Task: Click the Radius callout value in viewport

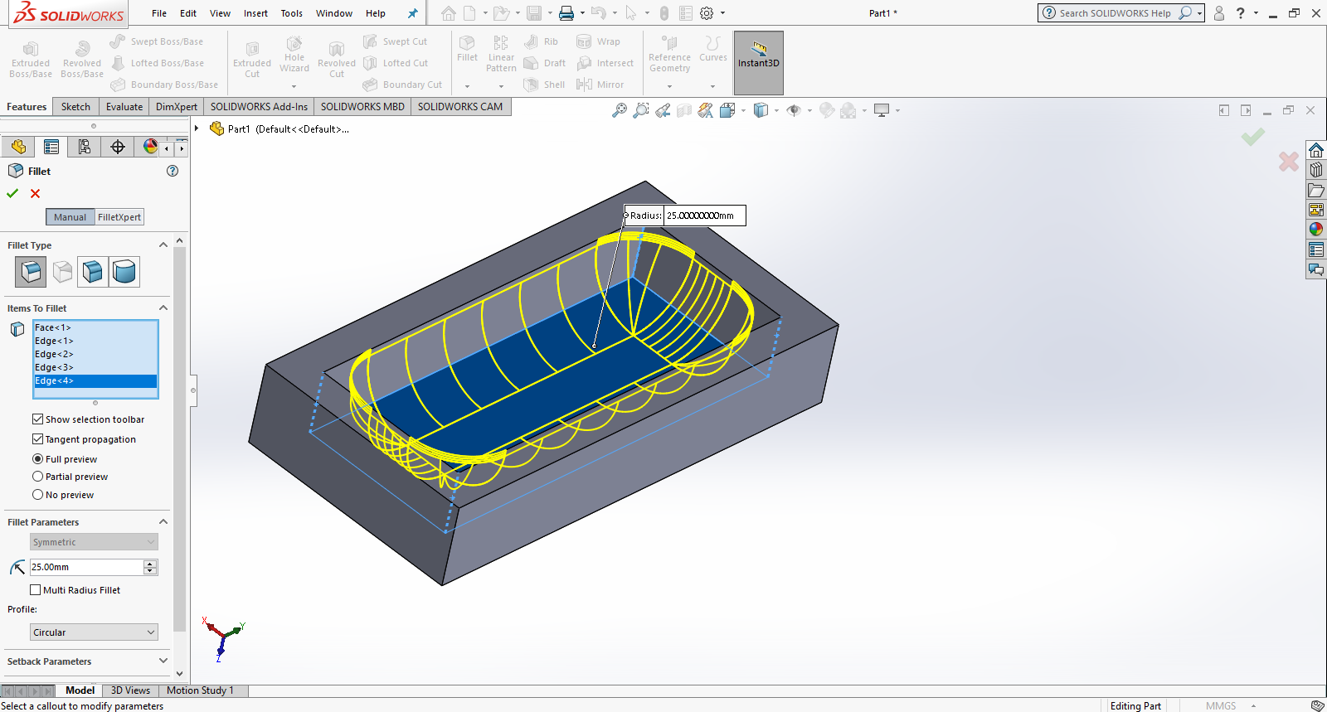Action: [704, 216]
